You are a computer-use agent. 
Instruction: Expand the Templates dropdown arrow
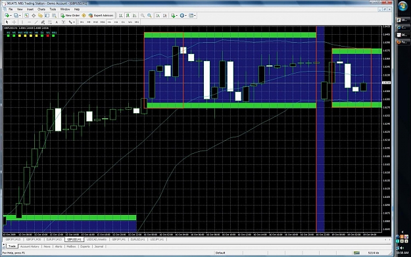pyautogui.click(x=195, y=16)
